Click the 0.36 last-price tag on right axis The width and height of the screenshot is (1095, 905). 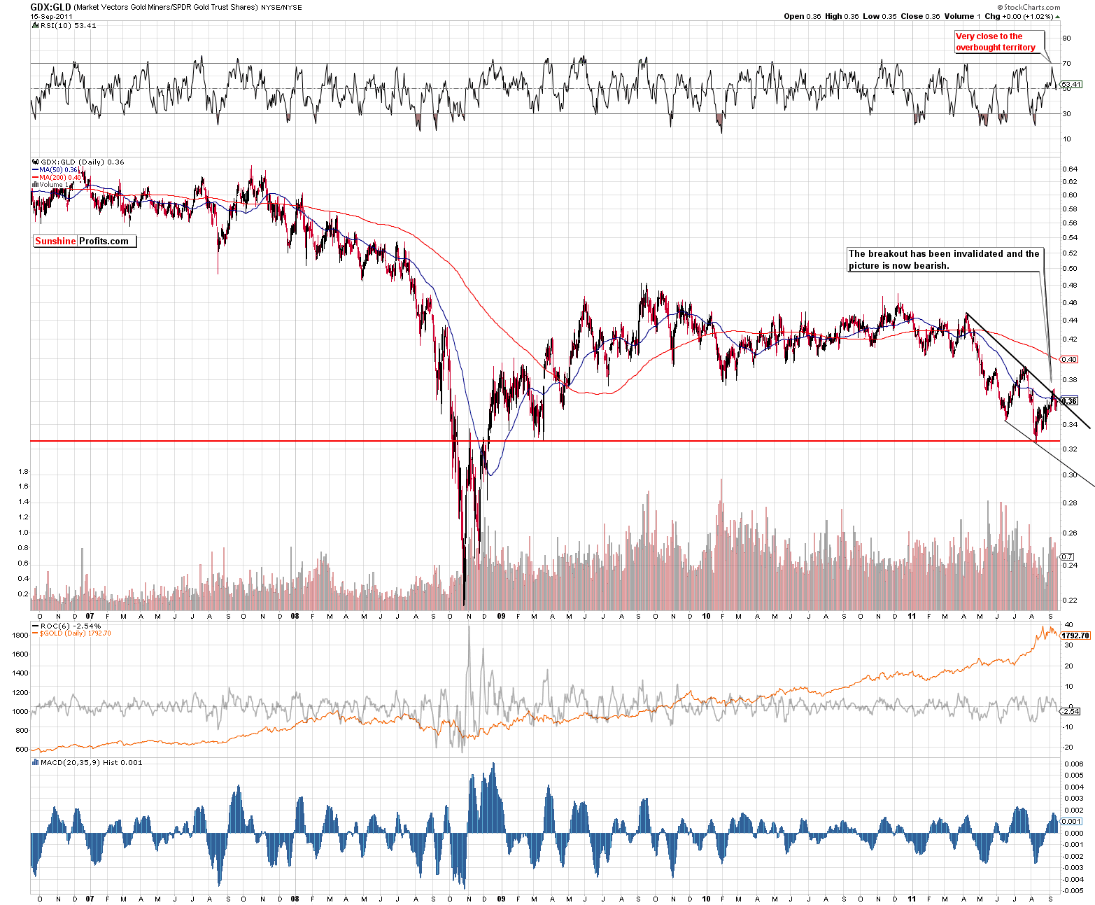(1069, 401)
